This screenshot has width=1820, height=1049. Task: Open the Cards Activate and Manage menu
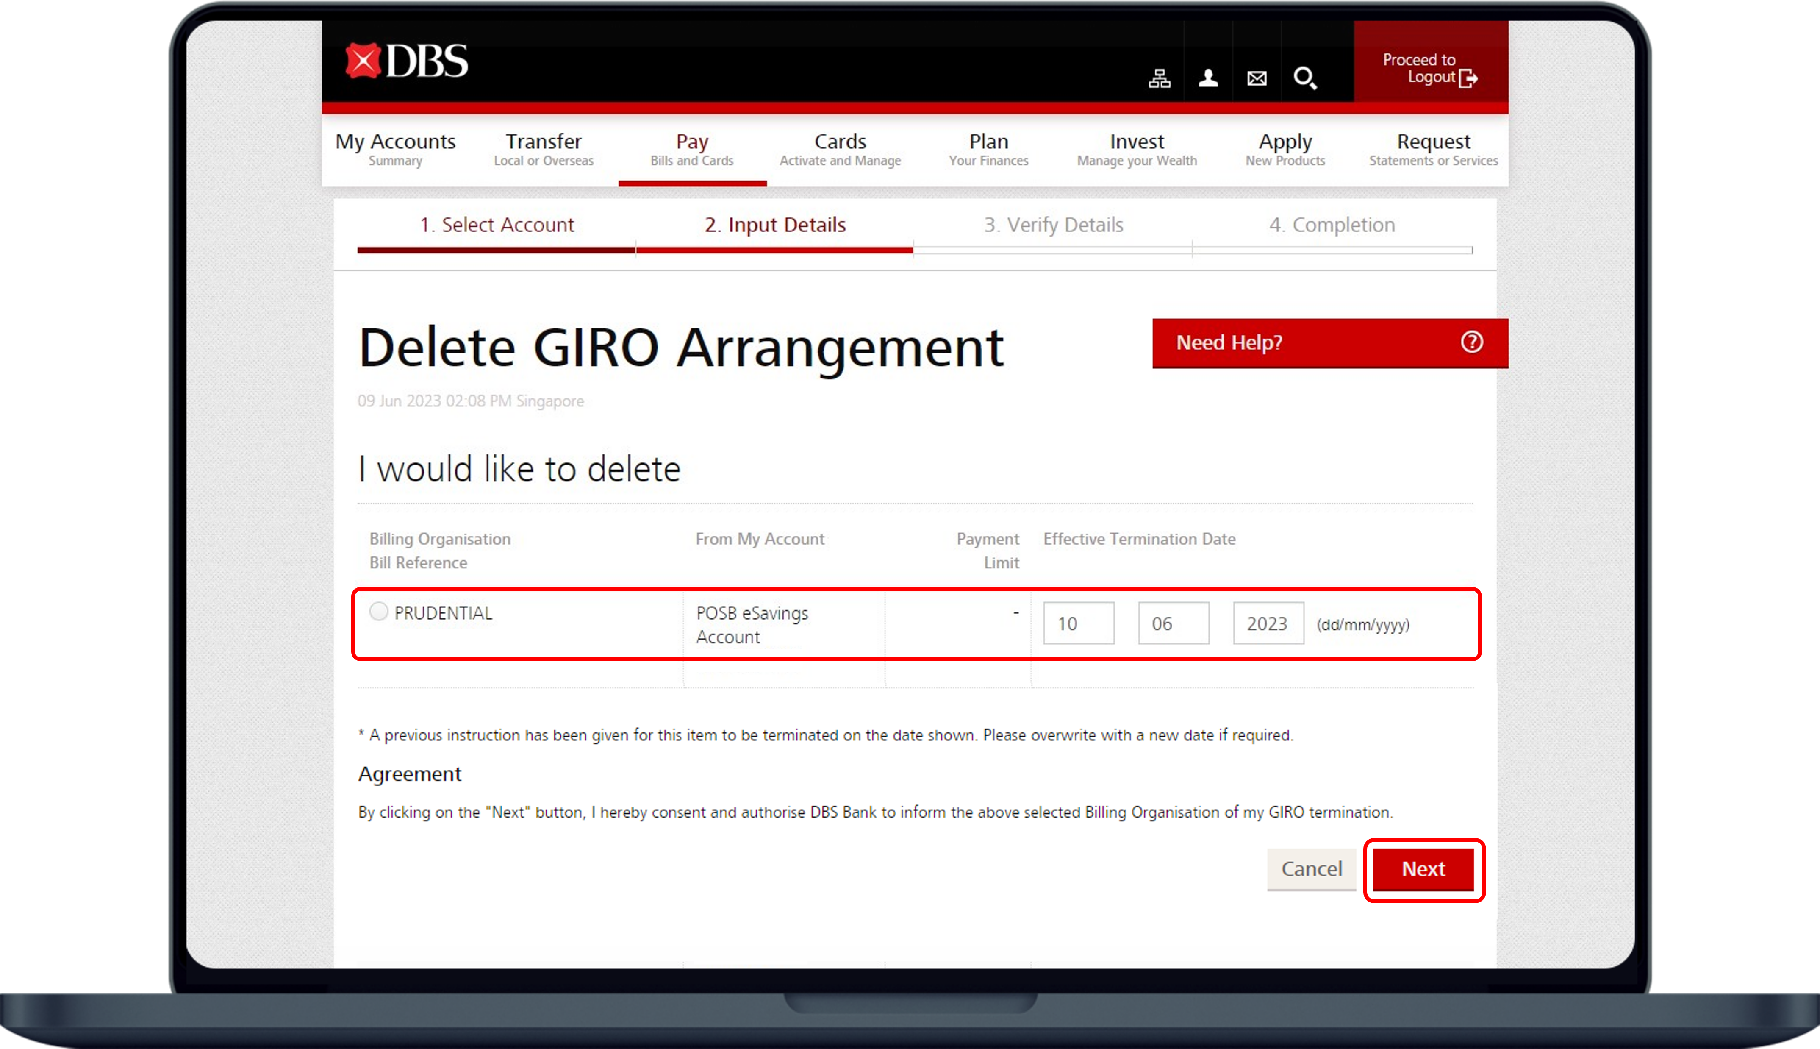pos(840,149)
